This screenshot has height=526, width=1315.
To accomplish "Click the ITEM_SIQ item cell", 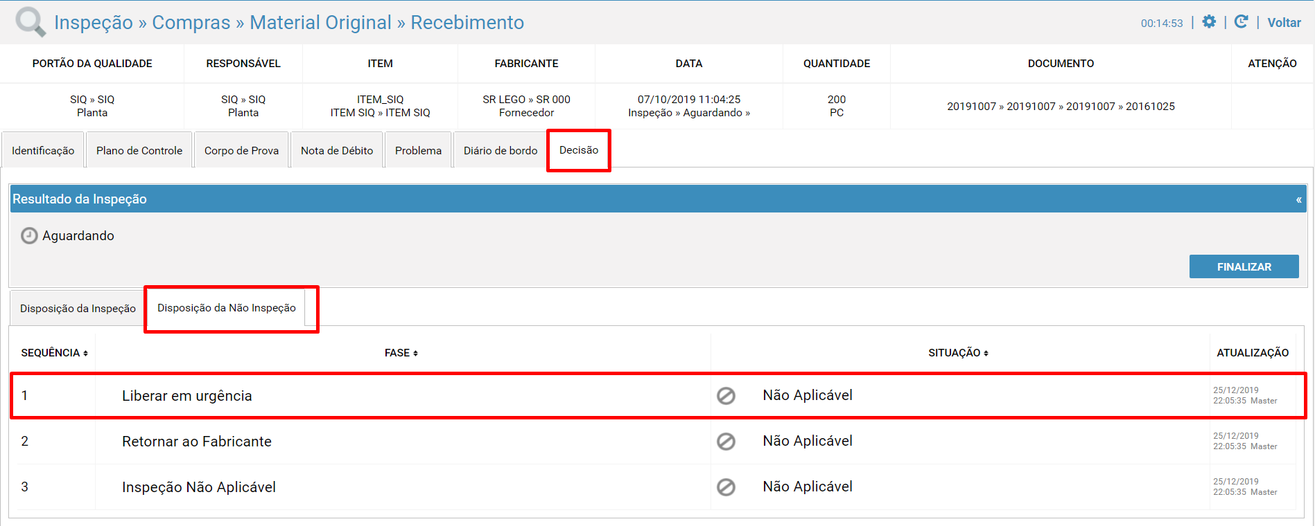I will [x=380, y=106].
